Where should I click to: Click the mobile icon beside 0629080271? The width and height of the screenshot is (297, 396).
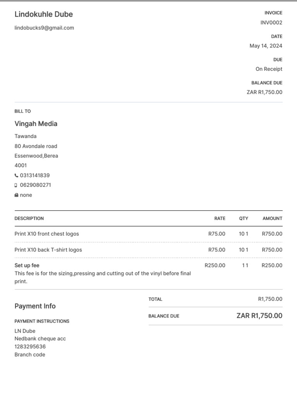click(x=16, y=185)
